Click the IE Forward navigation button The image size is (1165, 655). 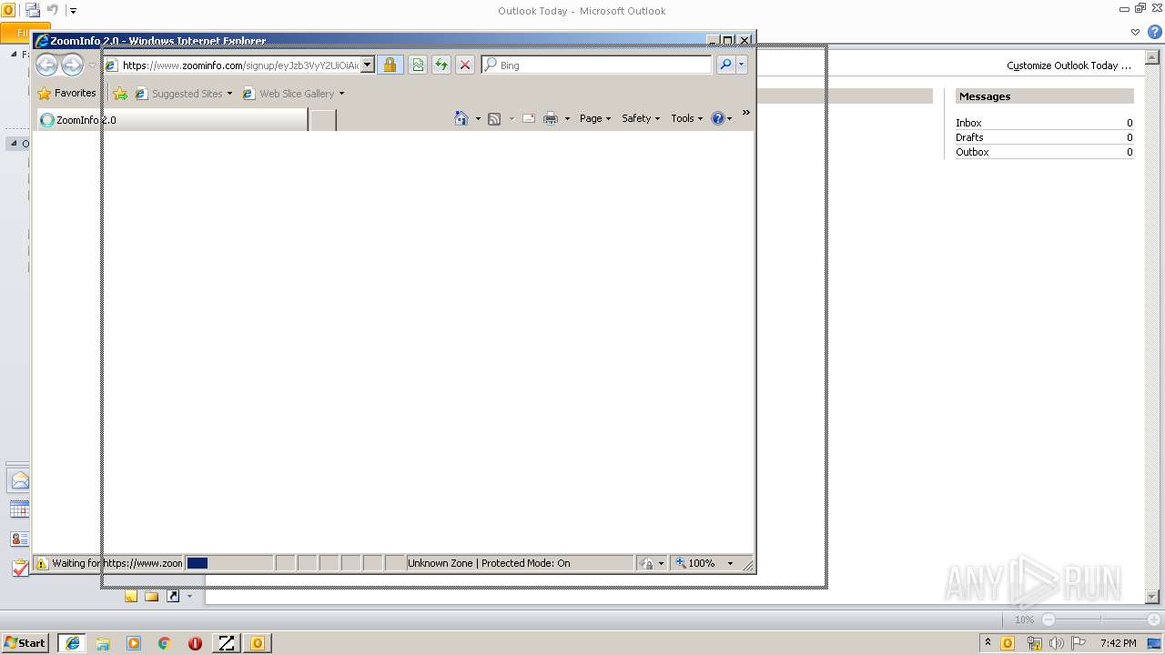[72, 65]
